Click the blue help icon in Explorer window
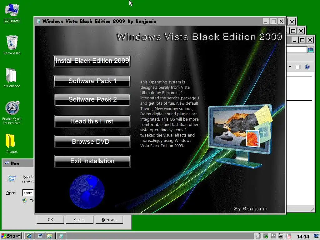Image resolution: width=320 pixels, height=240 pixels. point(307,67)
